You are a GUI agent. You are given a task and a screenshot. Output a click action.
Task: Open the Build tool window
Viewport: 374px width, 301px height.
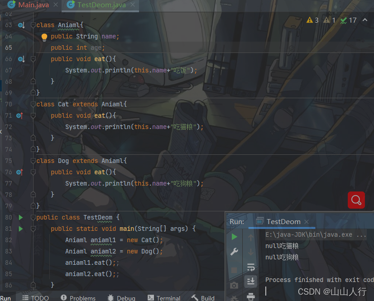coord(203,298)
